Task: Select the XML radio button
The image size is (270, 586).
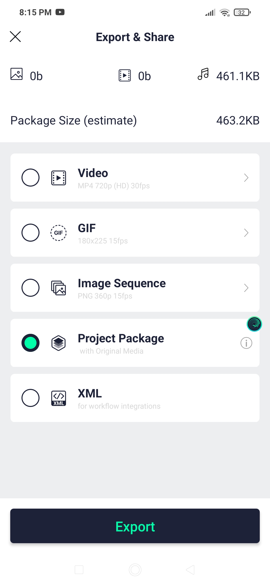Action: coord(30,398)
